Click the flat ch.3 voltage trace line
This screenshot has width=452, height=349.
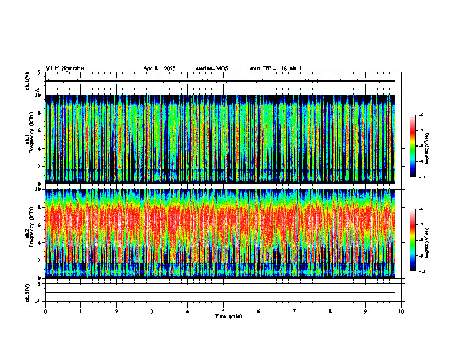pyautogui.click(x=220, y=293)
